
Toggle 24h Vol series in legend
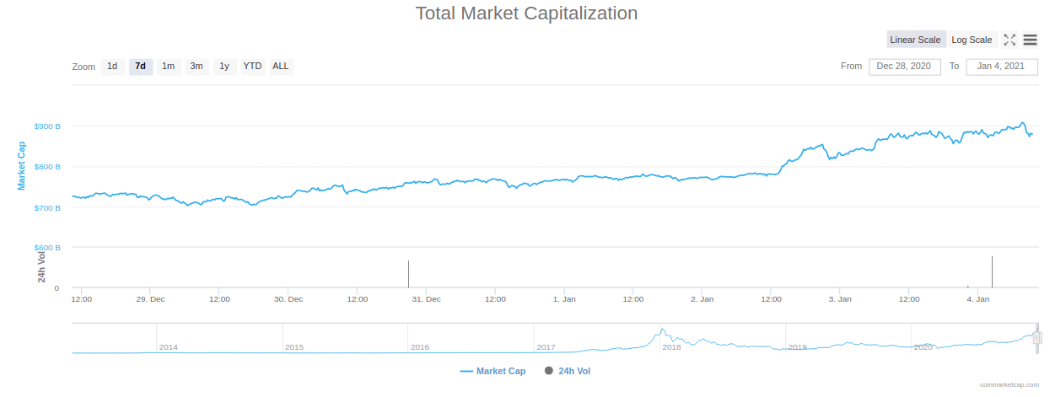574,371
